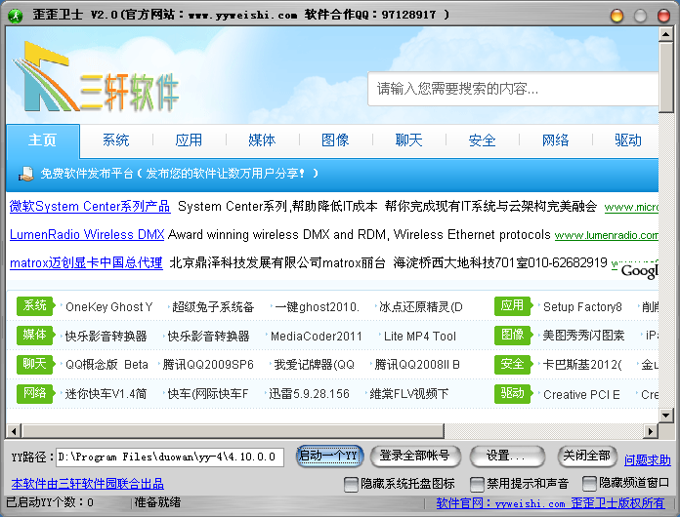The height and width of the screenshot is (517, 680).
Task: Enable 隐藏系统托盘图标 checkbox
Action: coord(351,484)
